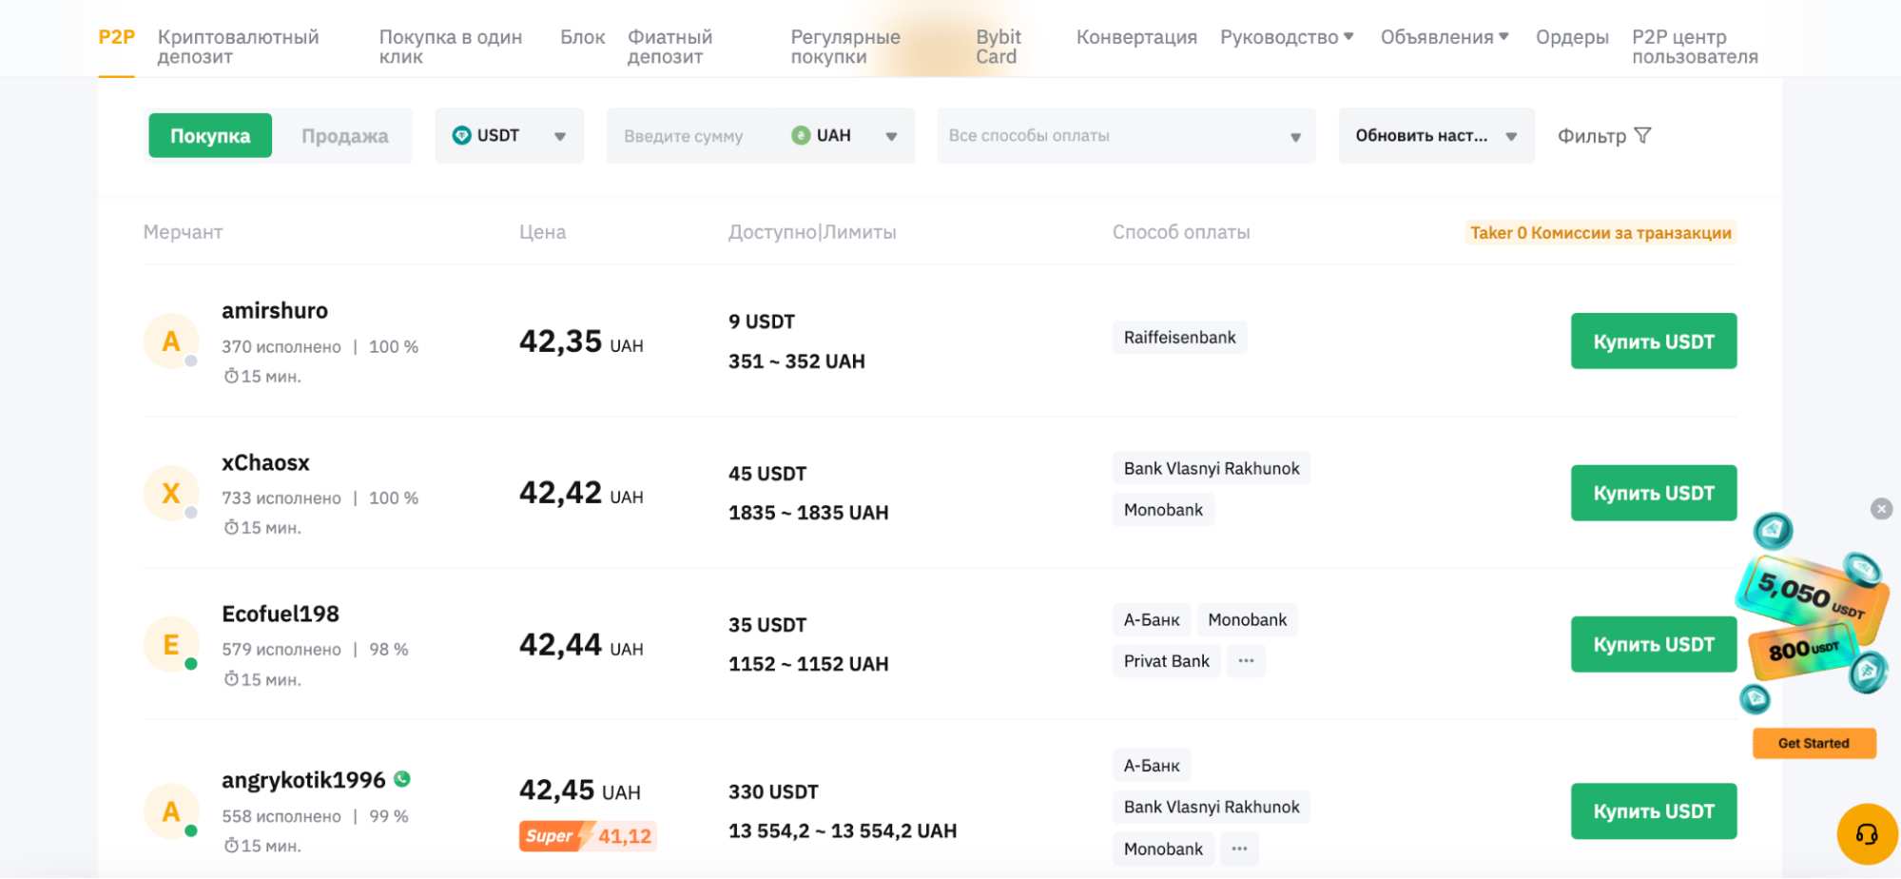The height and width of the screenshot is (879, 1901).
Task: Open merchant name xChaosx
Action: [265, 462]
